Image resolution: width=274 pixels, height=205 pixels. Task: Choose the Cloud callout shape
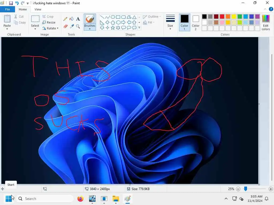coord(134,27)
